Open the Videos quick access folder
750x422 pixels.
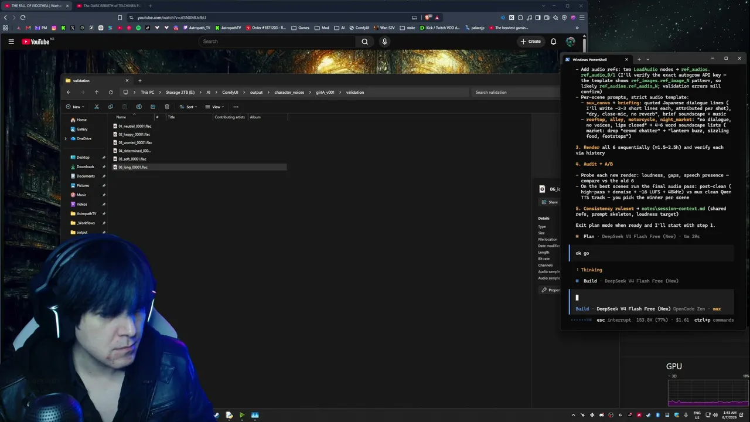click(x=79, y=204)
